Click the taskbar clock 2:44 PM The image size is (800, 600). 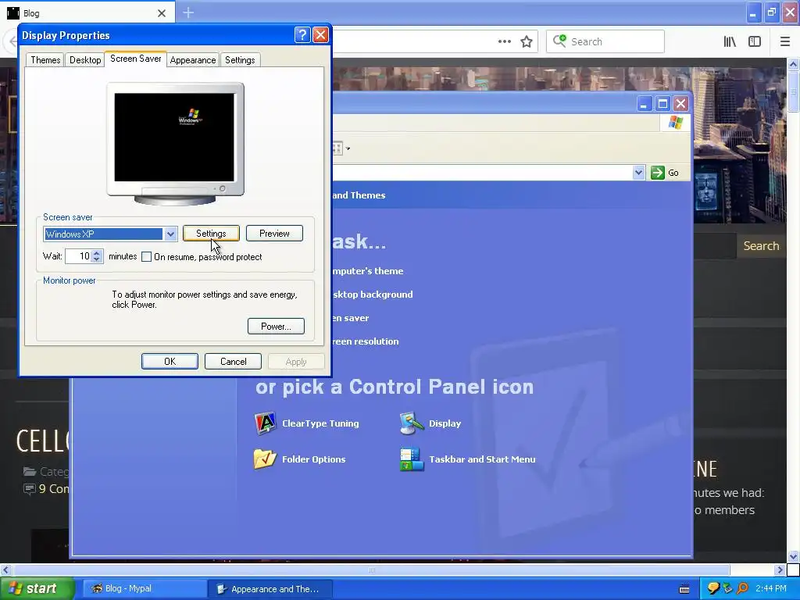(x=771, y=588)
